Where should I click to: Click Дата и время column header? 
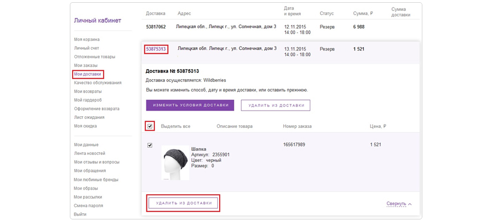292,11
